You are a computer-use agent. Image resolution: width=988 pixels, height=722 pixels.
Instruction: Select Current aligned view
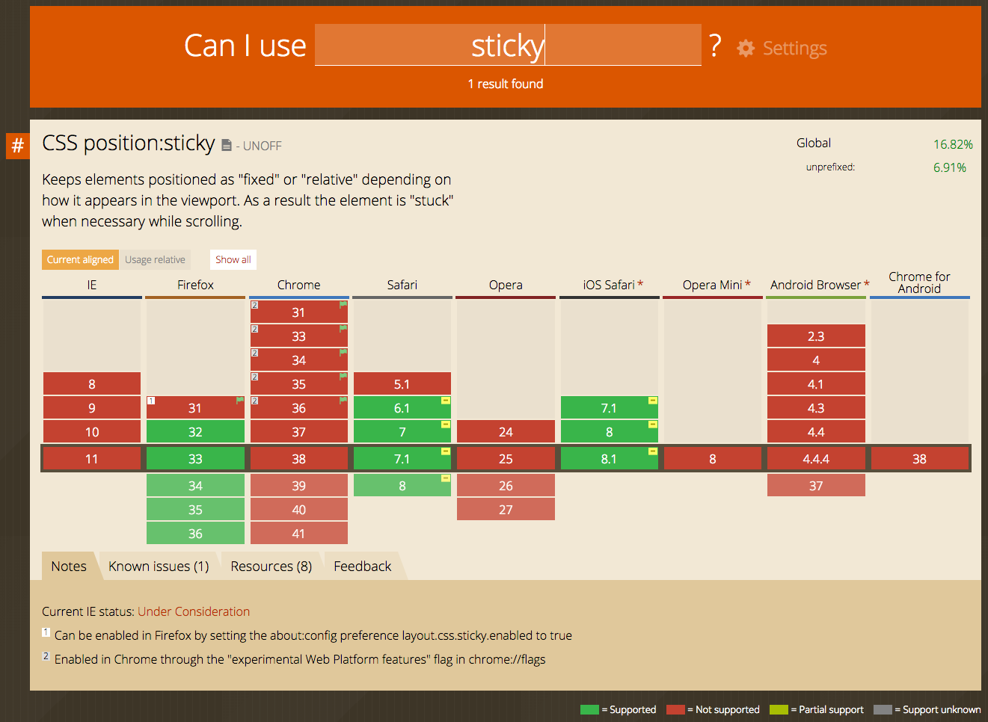tap(80, 259)
